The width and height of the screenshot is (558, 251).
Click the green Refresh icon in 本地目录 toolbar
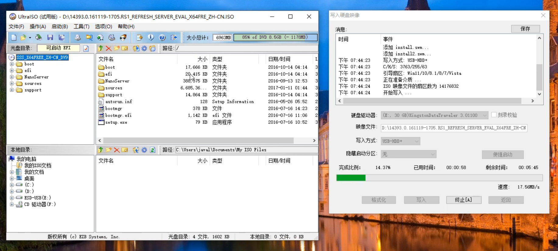coord(153,150)
